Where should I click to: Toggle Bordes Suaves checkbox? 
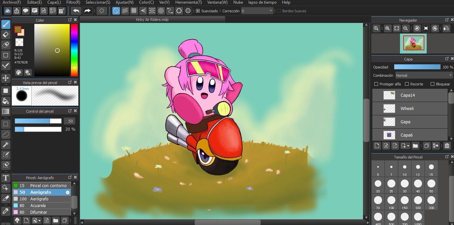point(279,11)
